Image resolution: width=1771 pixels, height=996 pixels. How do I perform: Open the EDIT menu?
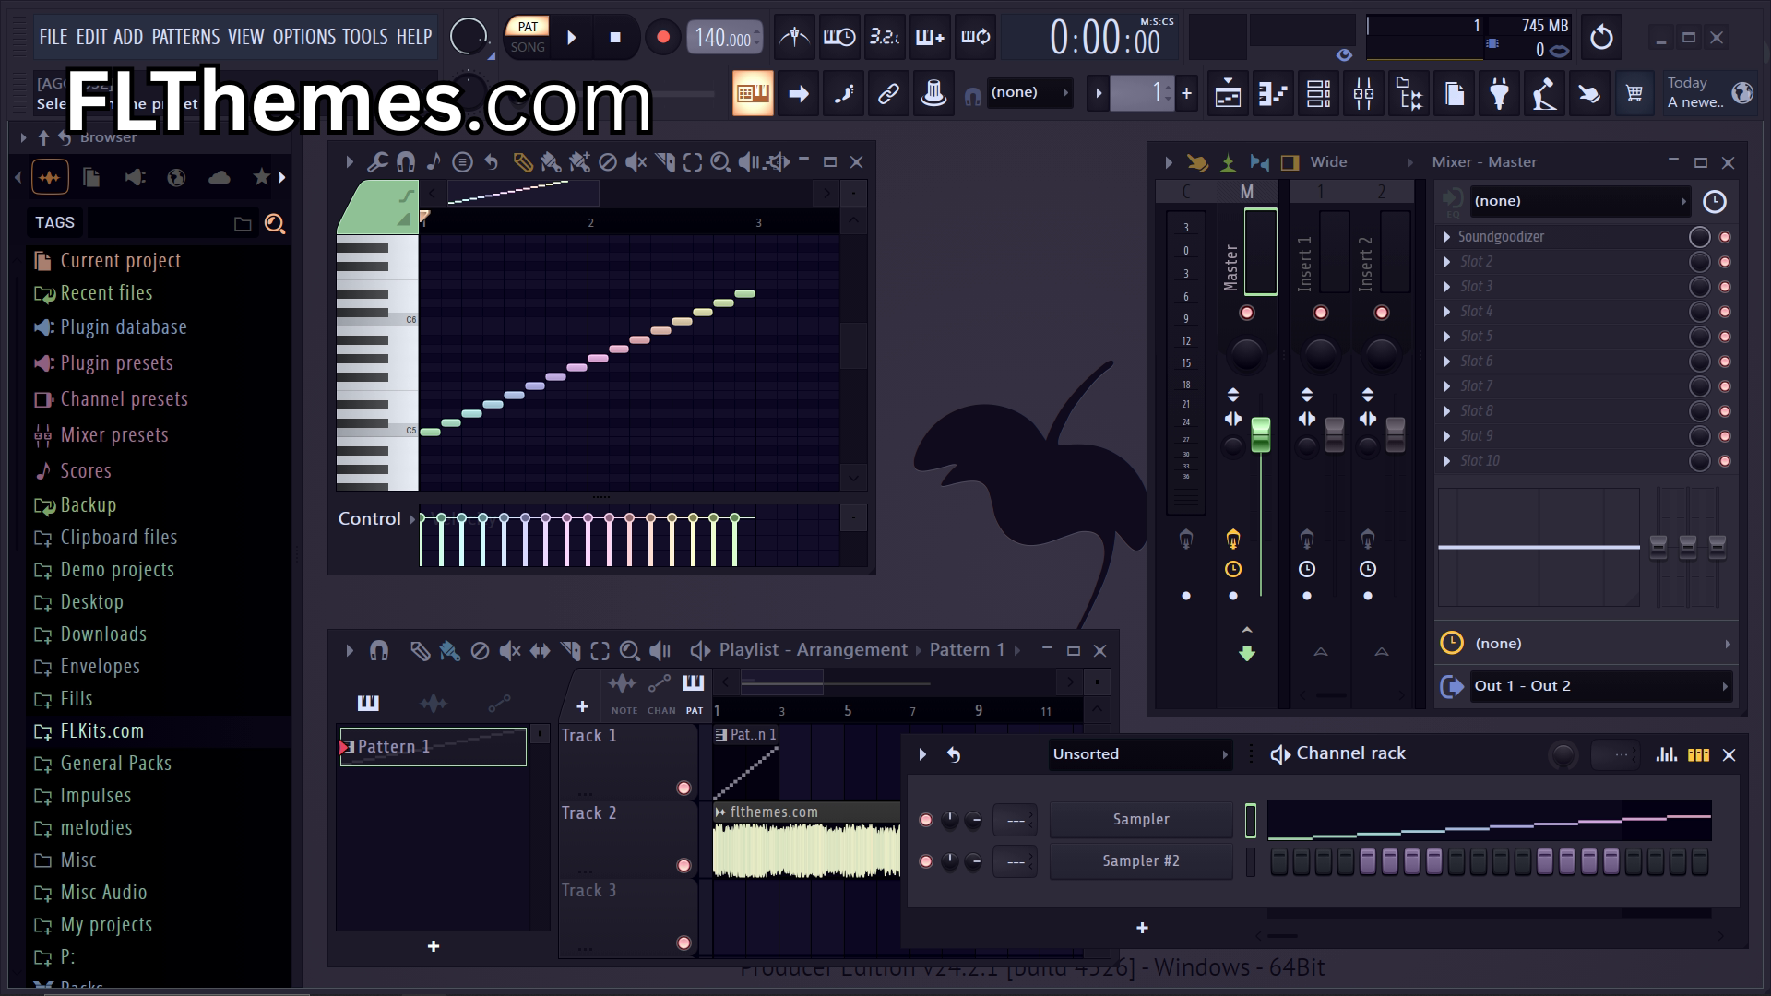pyautogui.click(x=91, y=37)
